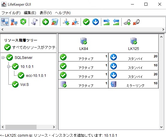This screenshot has width=166, height=137.
Task: Click the Add dependency chain icon
Action: 127,22
